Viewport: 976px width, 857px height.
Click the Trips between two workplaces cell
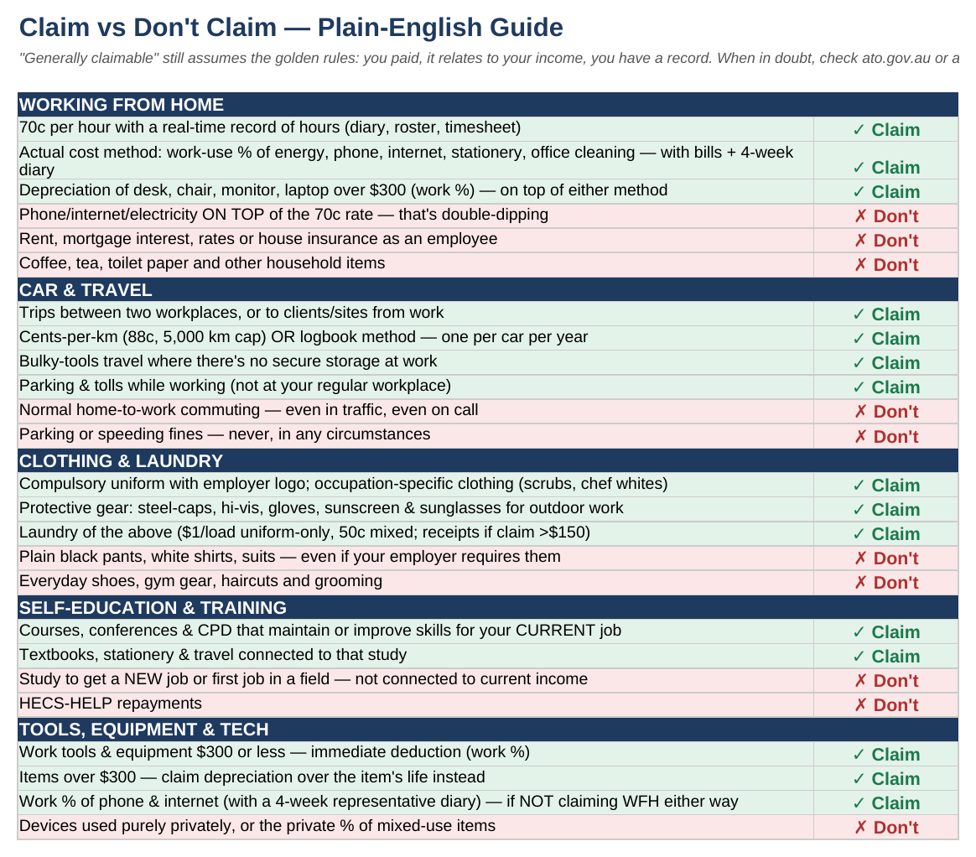point(416,314)
